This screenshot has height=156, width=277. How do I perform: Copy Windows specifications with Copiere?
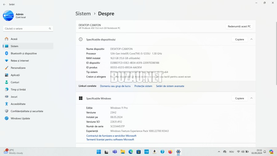pos(239,98)
